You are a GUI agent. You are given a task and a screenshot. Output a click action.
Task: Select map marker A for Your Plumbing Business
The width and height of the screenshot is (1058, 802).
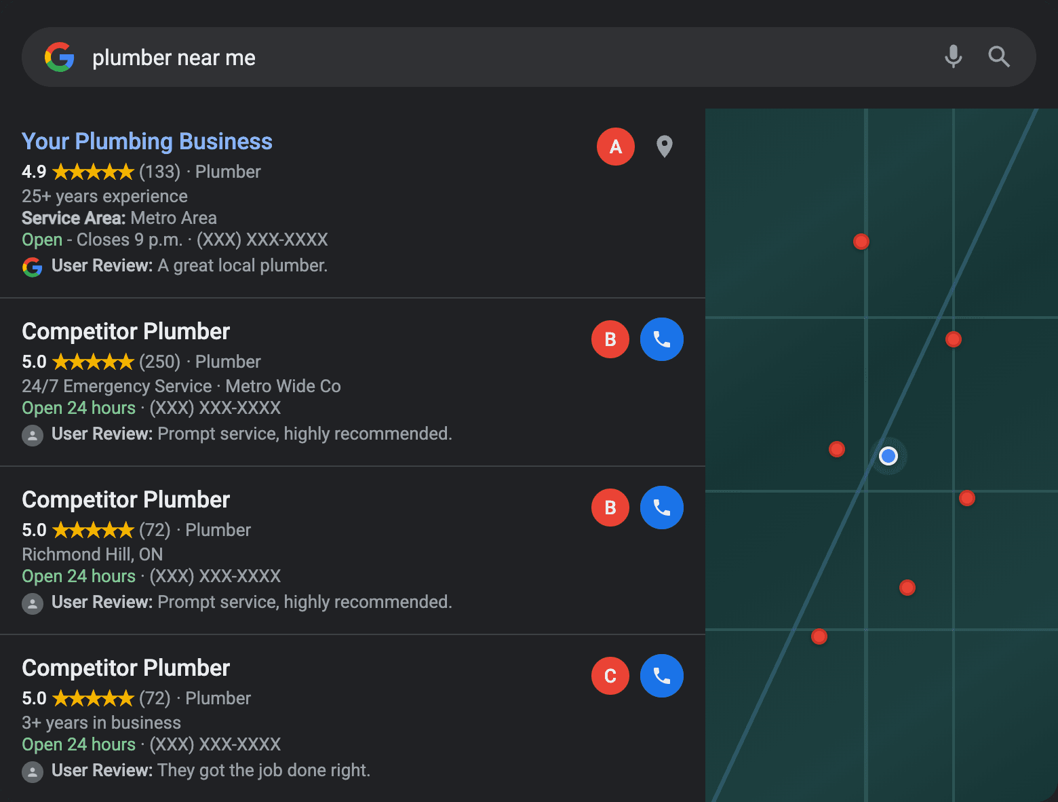tap(615, 146)
